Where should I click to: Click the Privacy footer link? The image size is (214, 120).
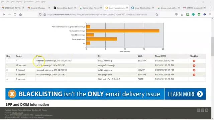(x=44, y=110)
